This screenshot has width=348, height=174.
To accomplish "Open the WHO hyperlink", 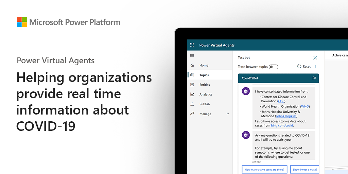I will [305, 106].
